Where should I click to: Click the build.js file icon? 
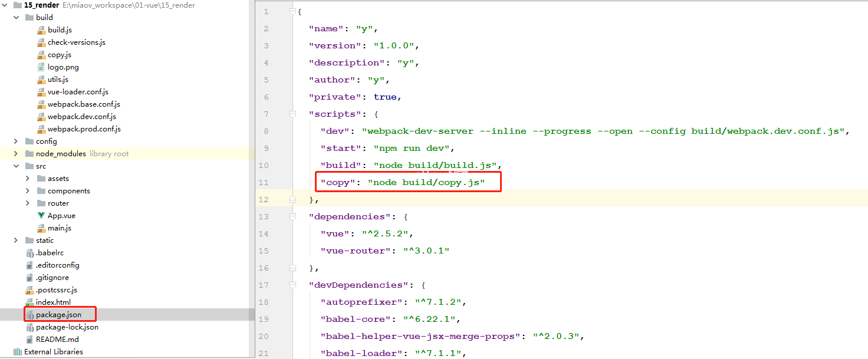(x=41, y=30)
